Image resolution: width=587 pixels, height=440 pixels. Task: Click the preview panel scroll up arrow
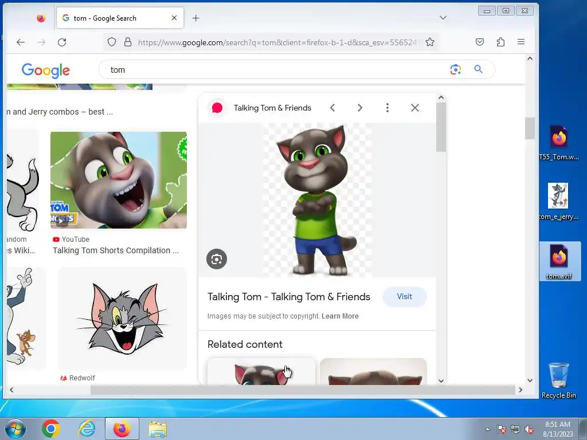441,97
